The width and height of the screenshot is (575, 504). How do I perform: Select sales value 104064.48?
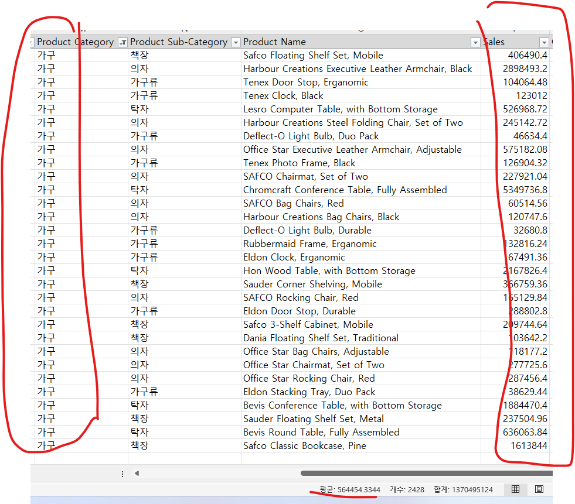[x=515, y=83]
